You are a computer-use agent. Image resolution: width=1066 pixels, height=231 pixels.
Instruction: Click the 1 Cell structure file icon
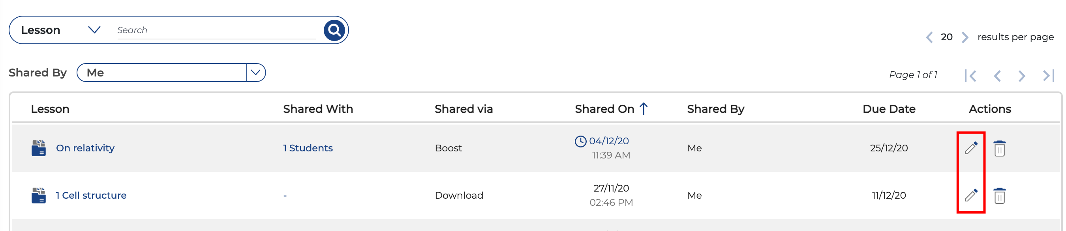click(38, 195)
